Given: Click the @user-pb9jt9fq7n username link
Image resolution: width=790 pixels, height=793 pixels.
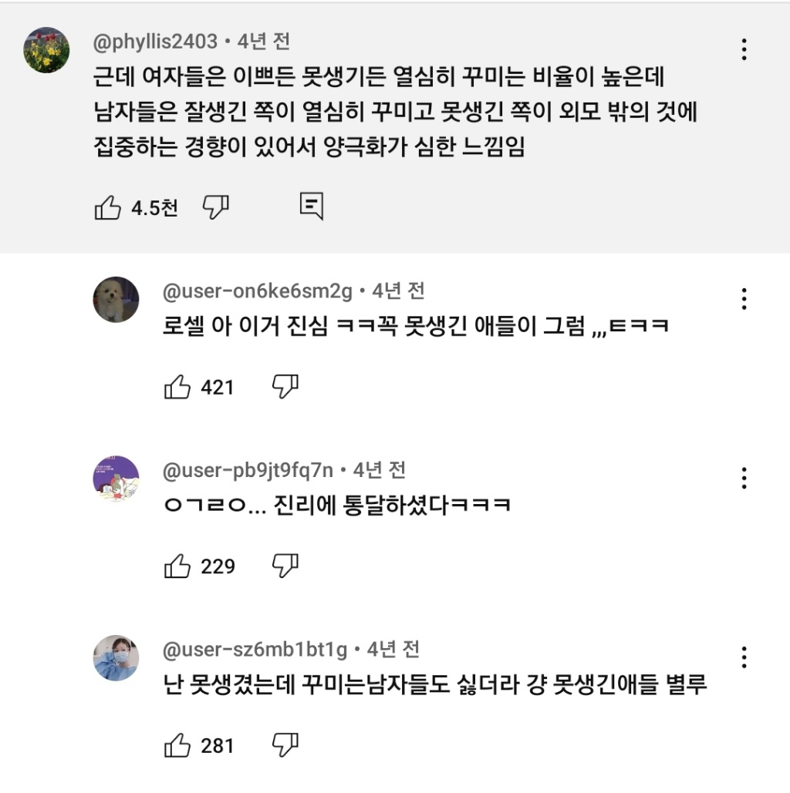Looking at the screenshot, I should point(248,470).
